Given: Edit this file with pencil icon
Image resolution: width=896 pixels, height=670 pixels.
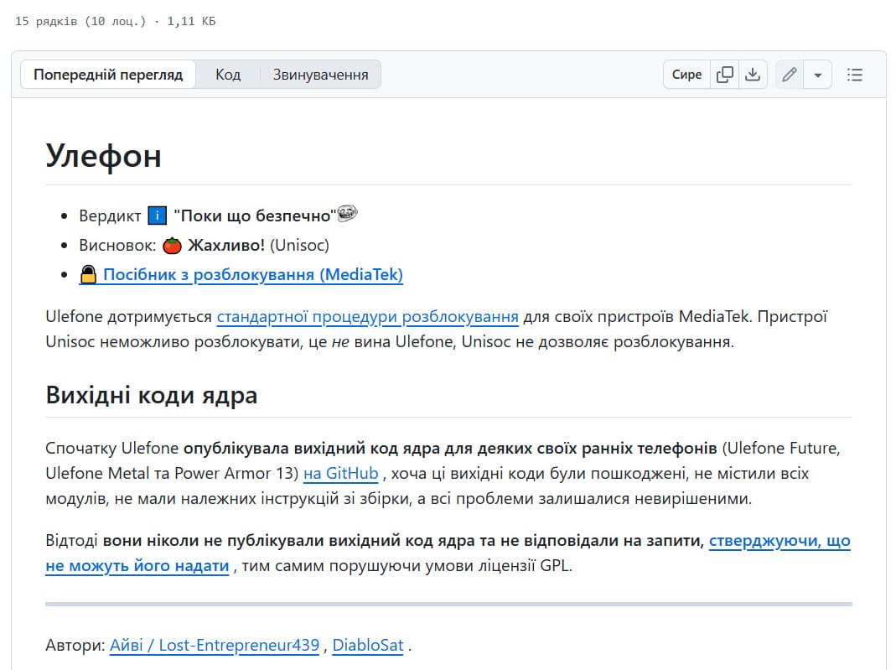Looking at the screenshot, I should (x=790, y=75).
